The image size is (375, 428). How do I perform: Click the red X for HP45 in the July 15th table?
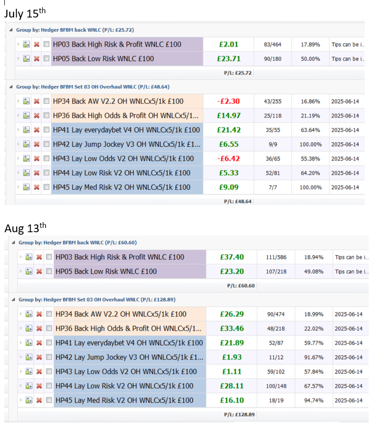pyautogui.click(x=36, y=188)
